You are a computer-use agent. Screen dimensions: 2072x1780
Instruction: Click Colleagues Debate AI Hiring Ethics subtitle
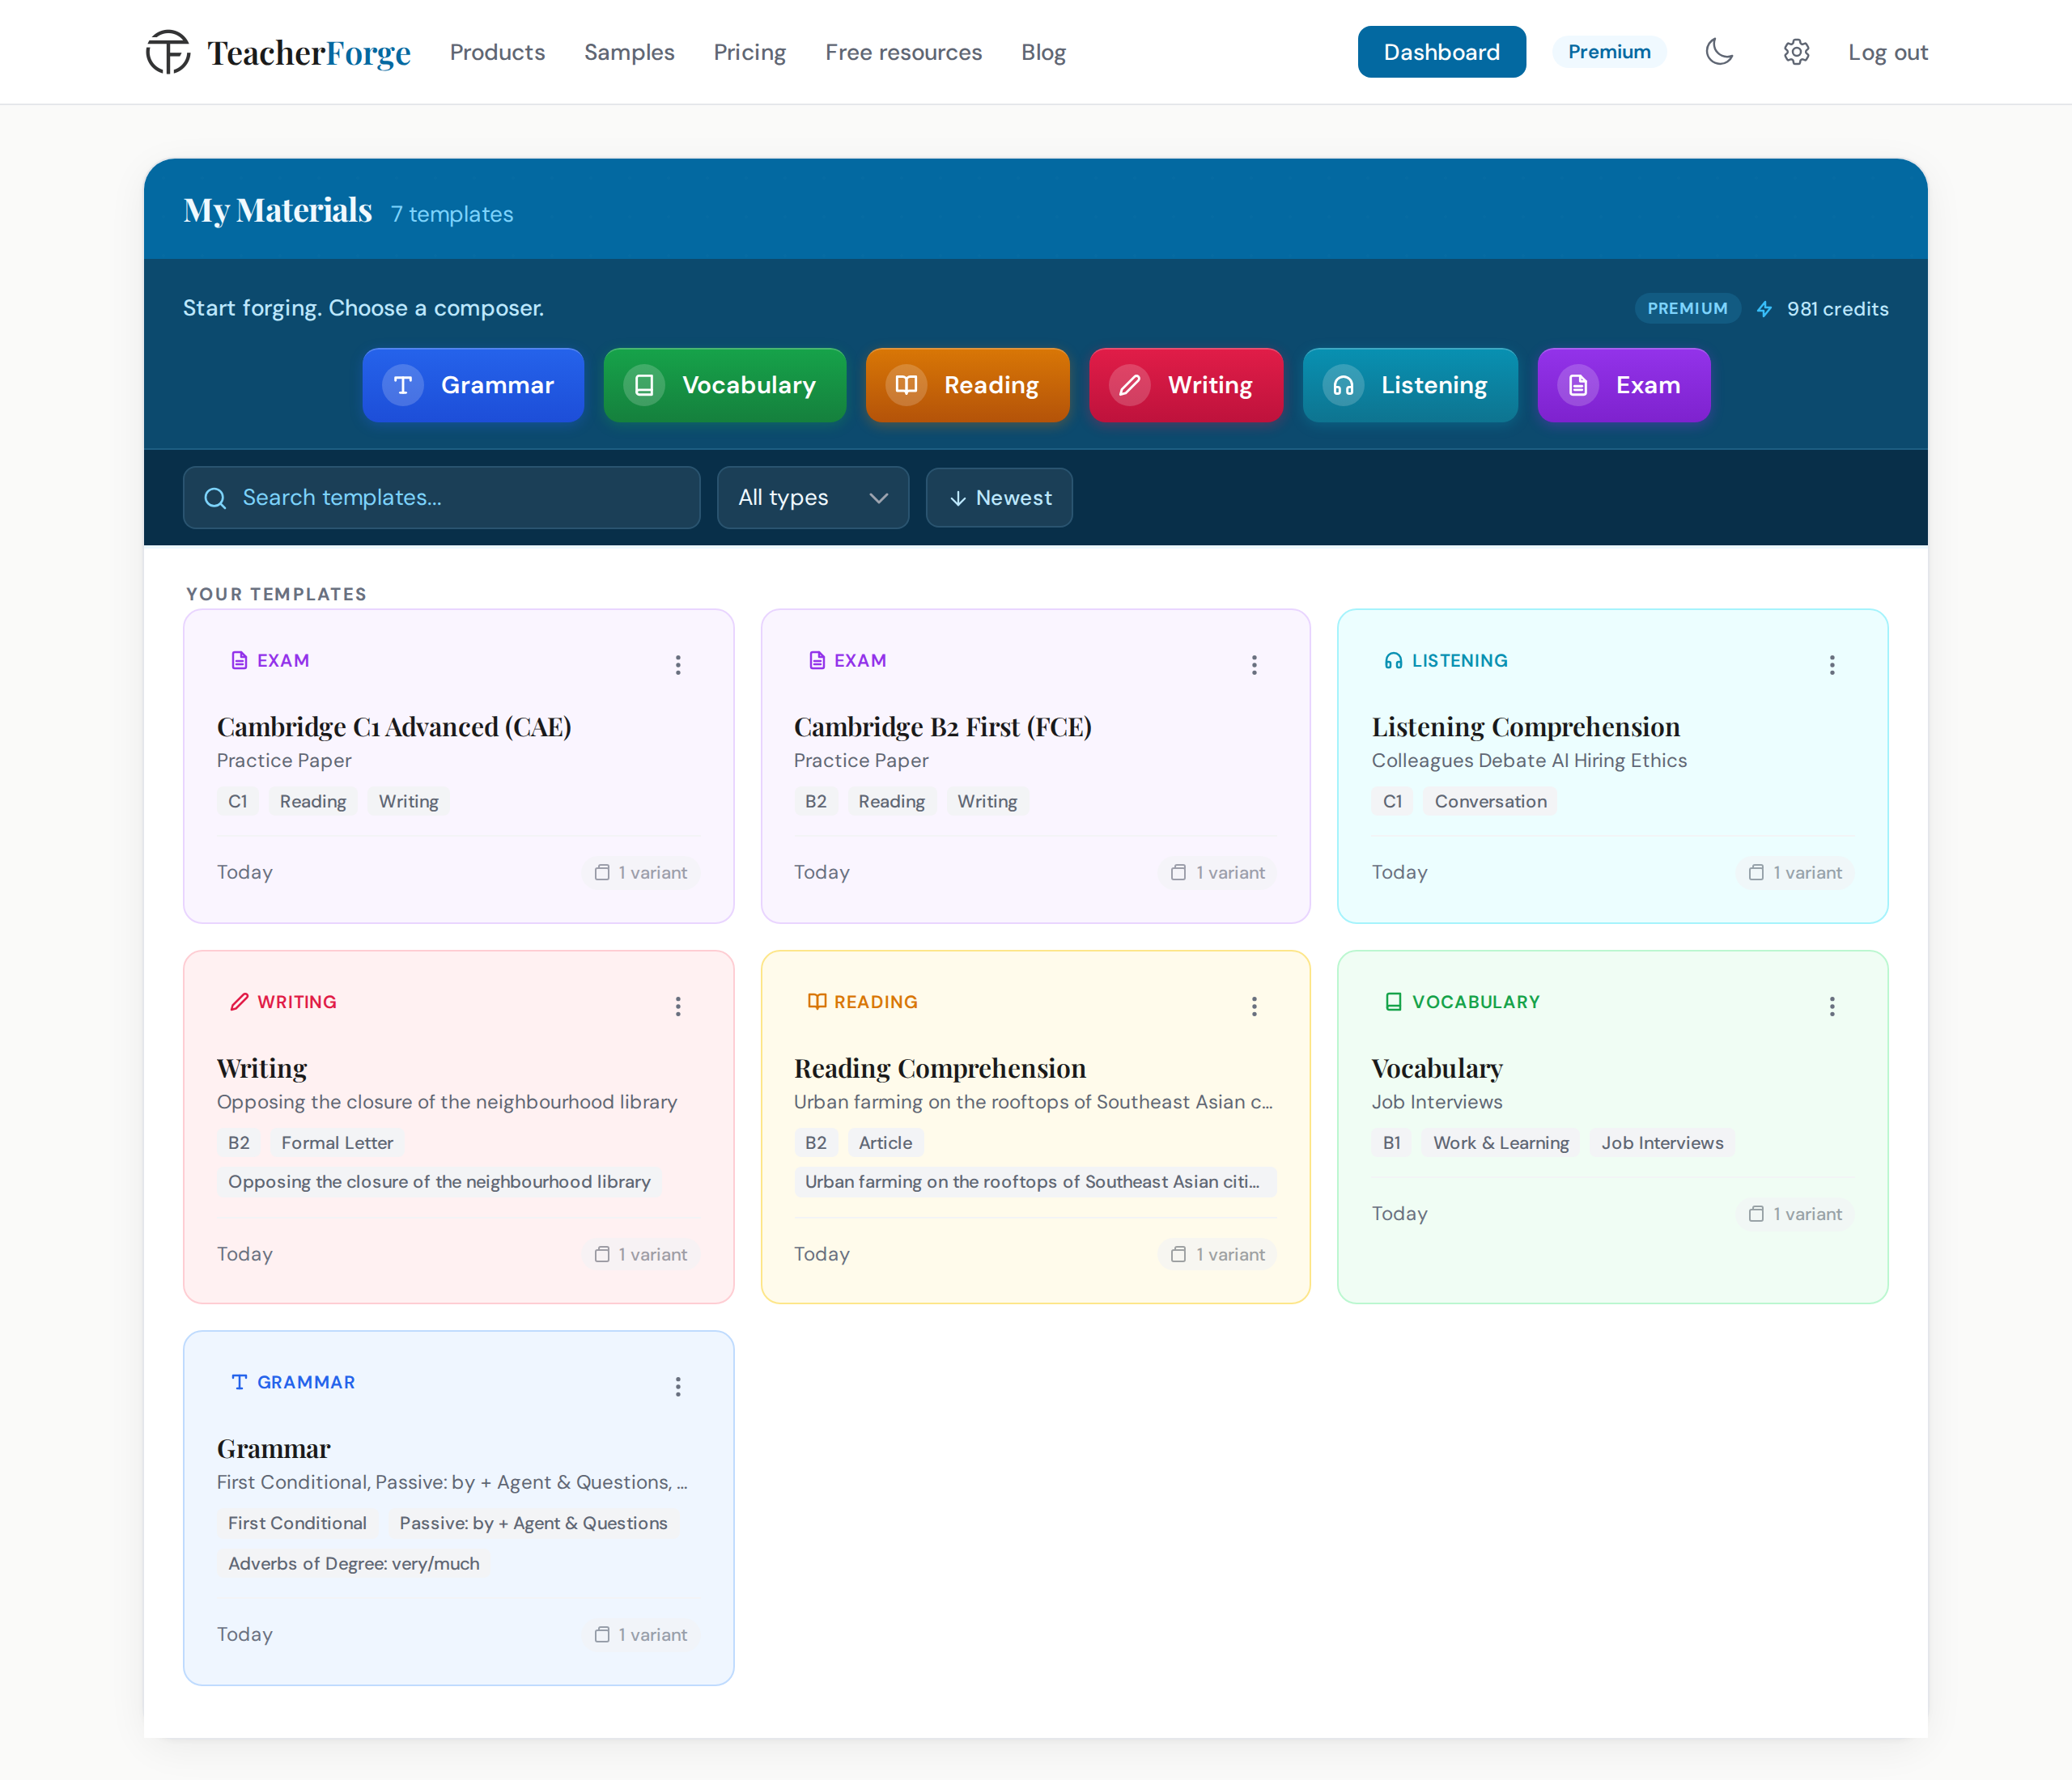(1529, 761)
